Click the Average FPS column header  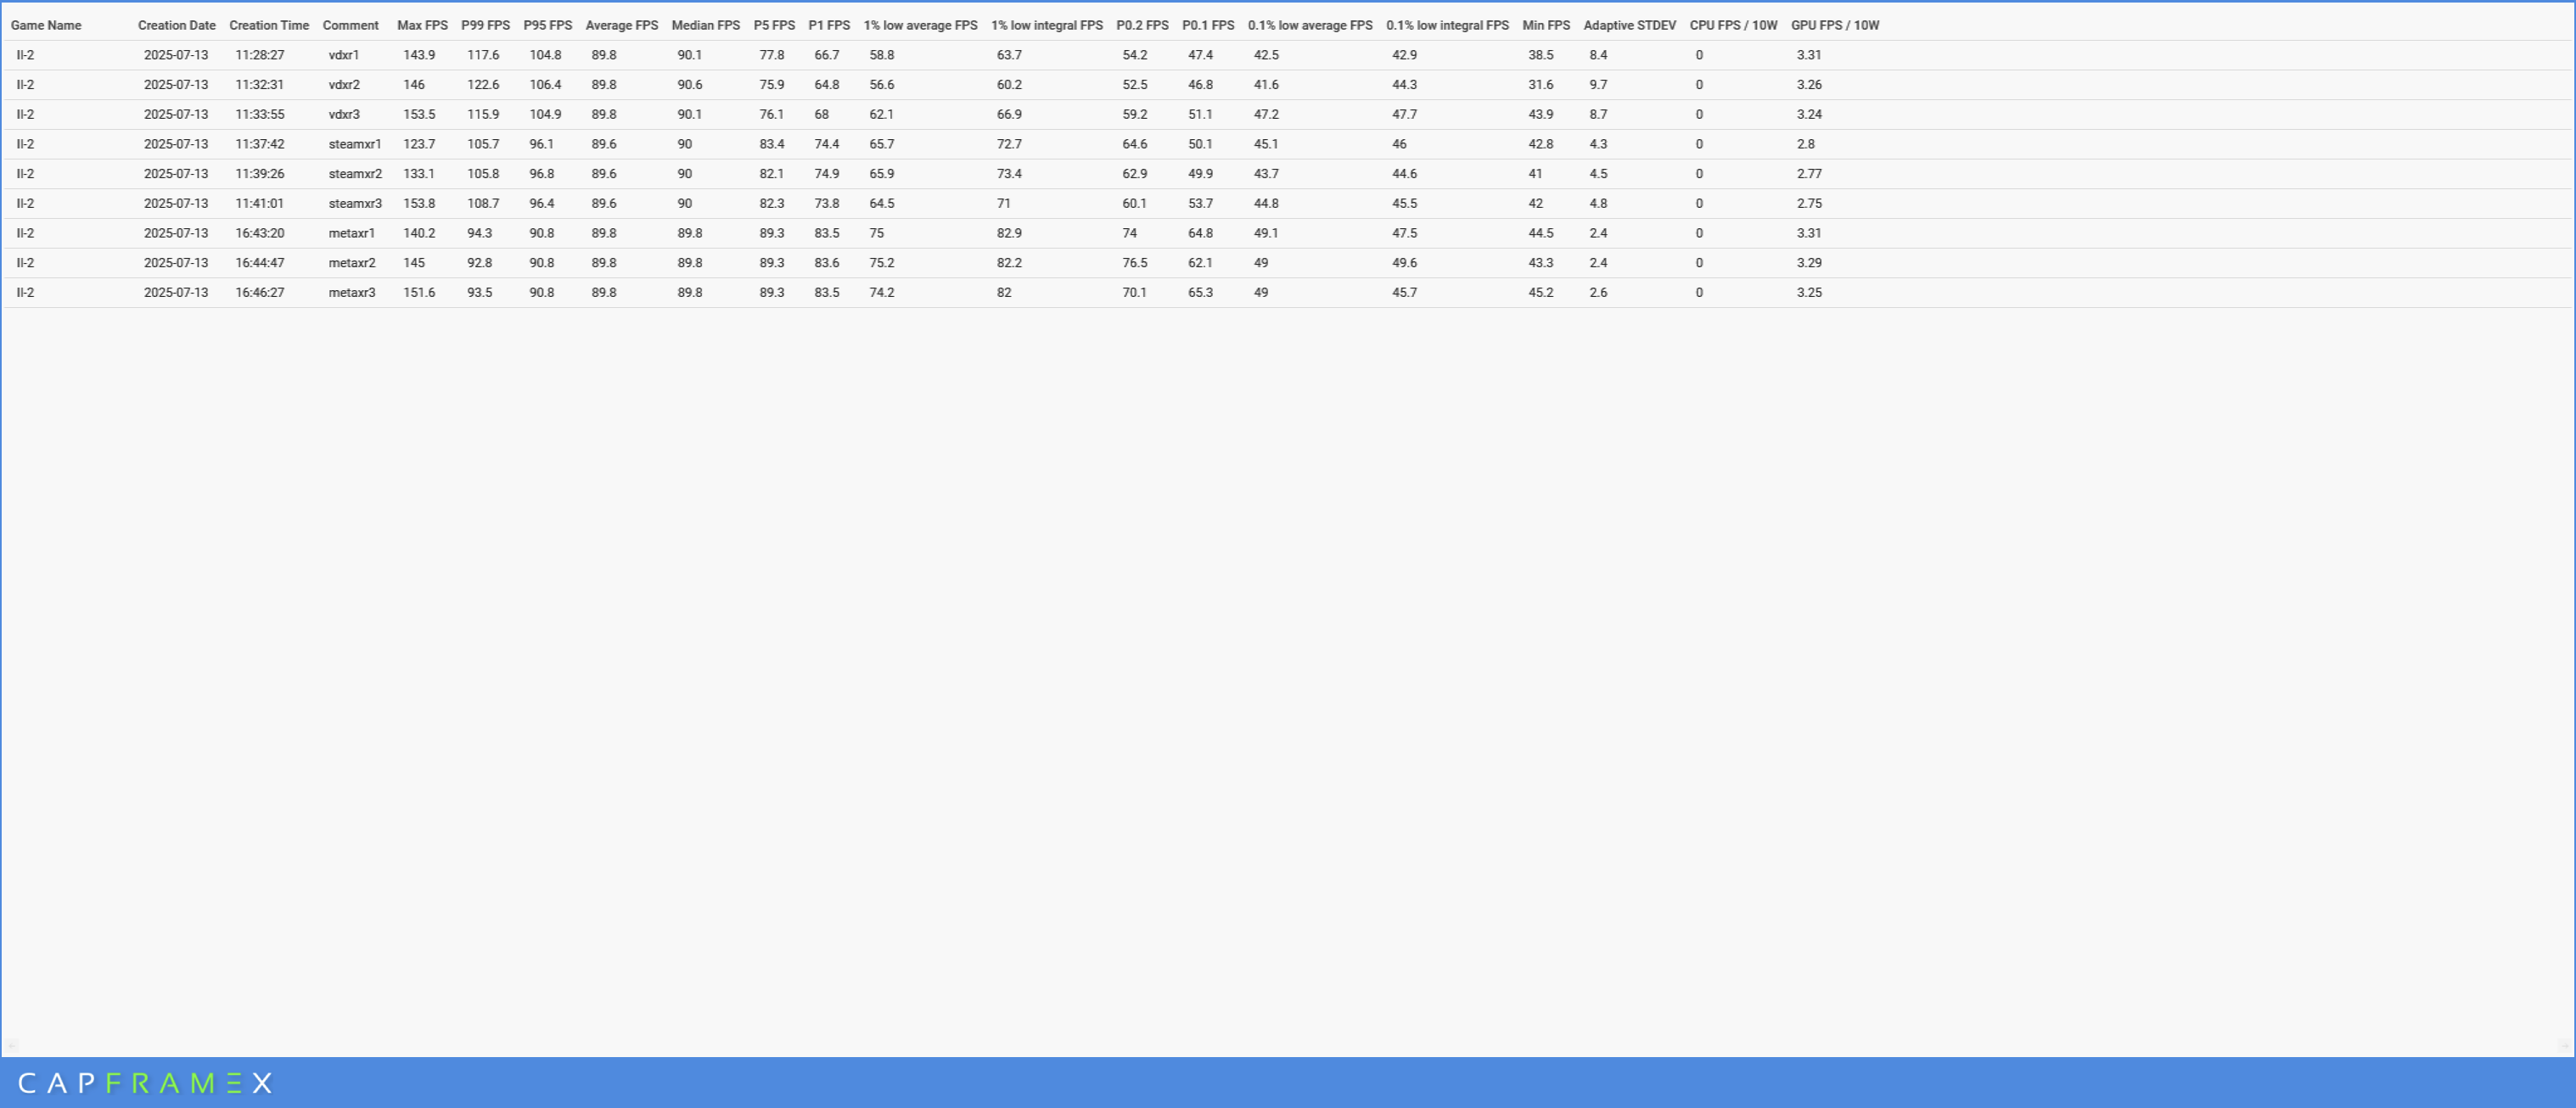coord(622,25)
